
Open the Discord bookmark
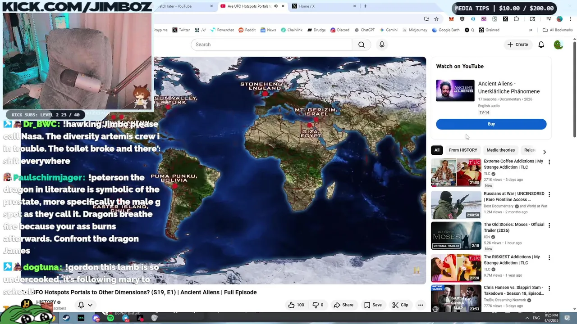[340, 30]
